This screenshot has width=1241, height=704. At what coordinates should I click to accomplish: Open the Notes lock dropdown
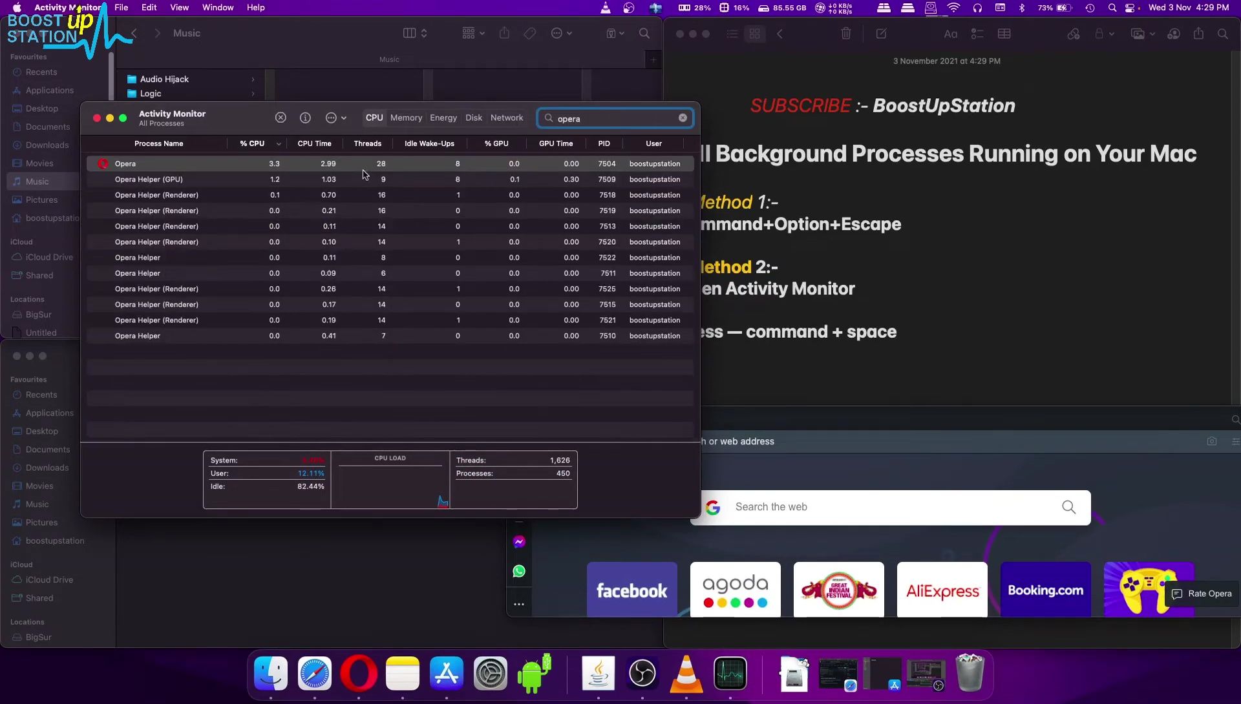tap(1103, 34)
